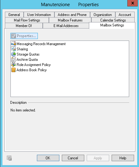The image size is (139, 167).
Task: Close the Manutenzione Properties dialog
Action: (133, 3)
